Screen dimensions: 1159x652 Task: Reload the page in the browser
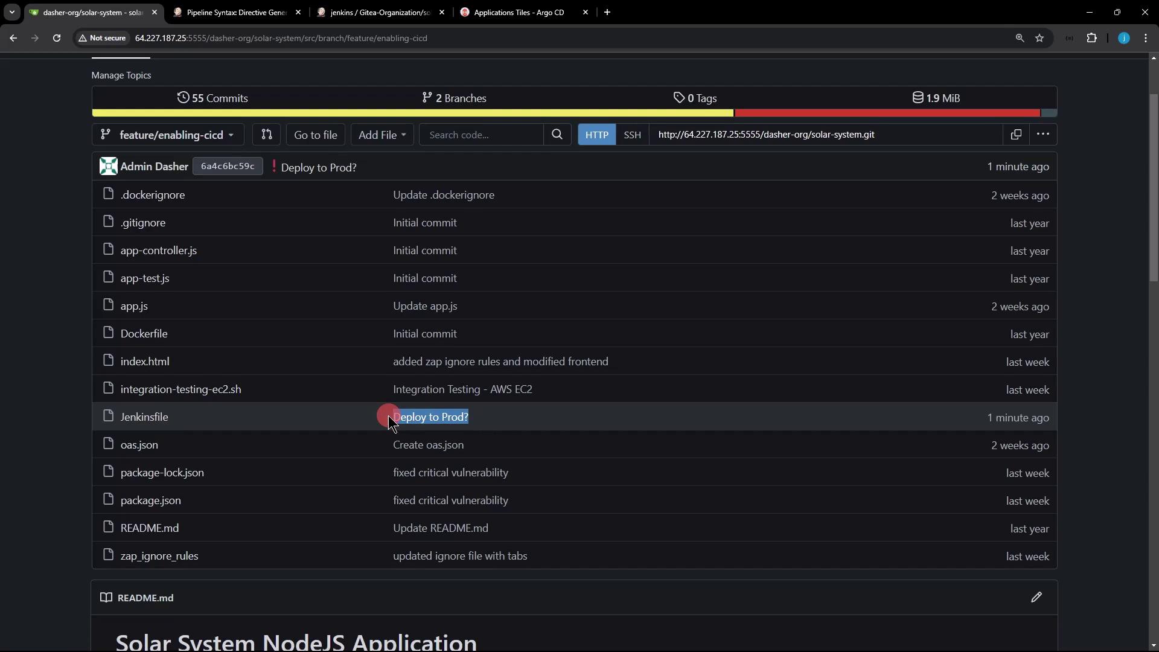tap(57, 38)
